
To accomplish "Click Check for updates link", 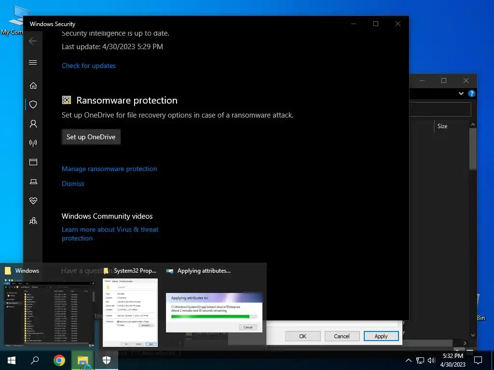I will pyautogui.click(x=89, y=66).
